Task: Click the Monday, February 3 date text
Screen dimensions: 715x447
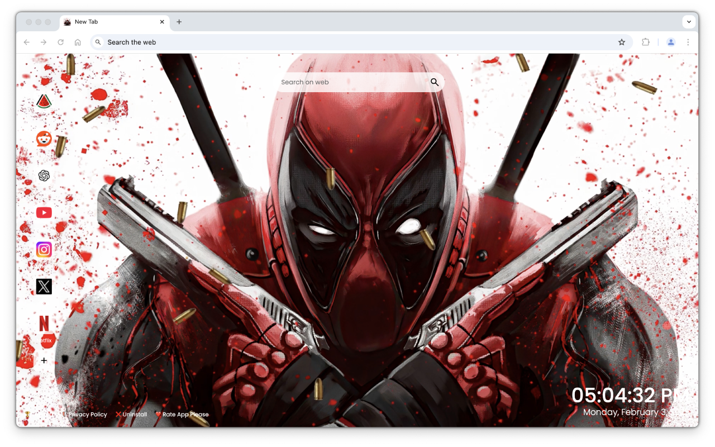Action: click(x=625, y=412)
